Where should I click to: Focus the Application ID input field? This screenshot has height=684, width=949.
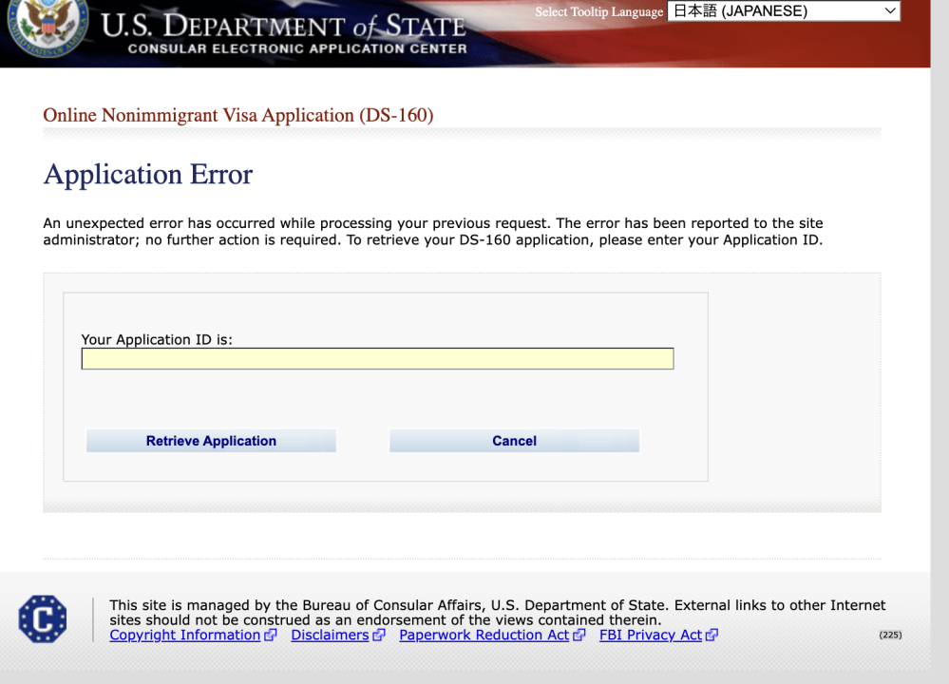pyautogui.click(x=377, y=358)
